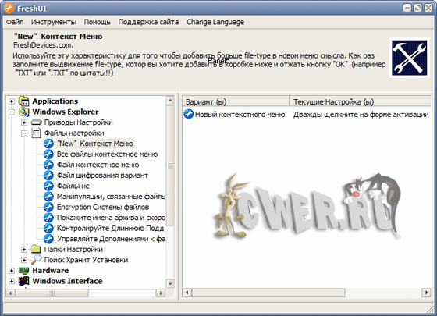Image resolution: width=437 pixels, height=316 pixels.
Task: Click the Поиск Хранит Установки magnifier icon
Action: click(36, 259)
